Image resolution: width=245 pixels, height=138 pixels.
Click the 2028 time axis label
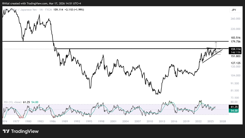223,121
